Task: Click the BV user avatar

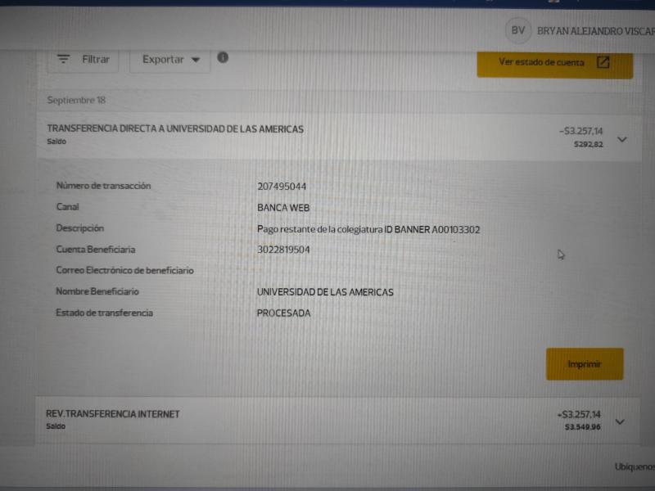Action: click(x=518, y=30)
